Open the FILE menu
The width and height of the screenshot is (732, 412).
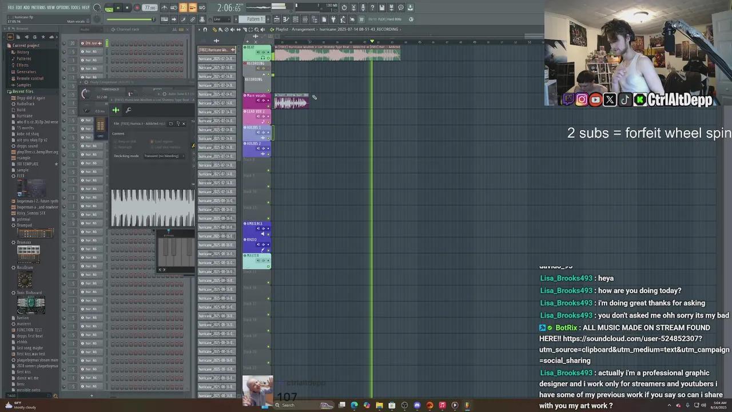tap(11, 7)
